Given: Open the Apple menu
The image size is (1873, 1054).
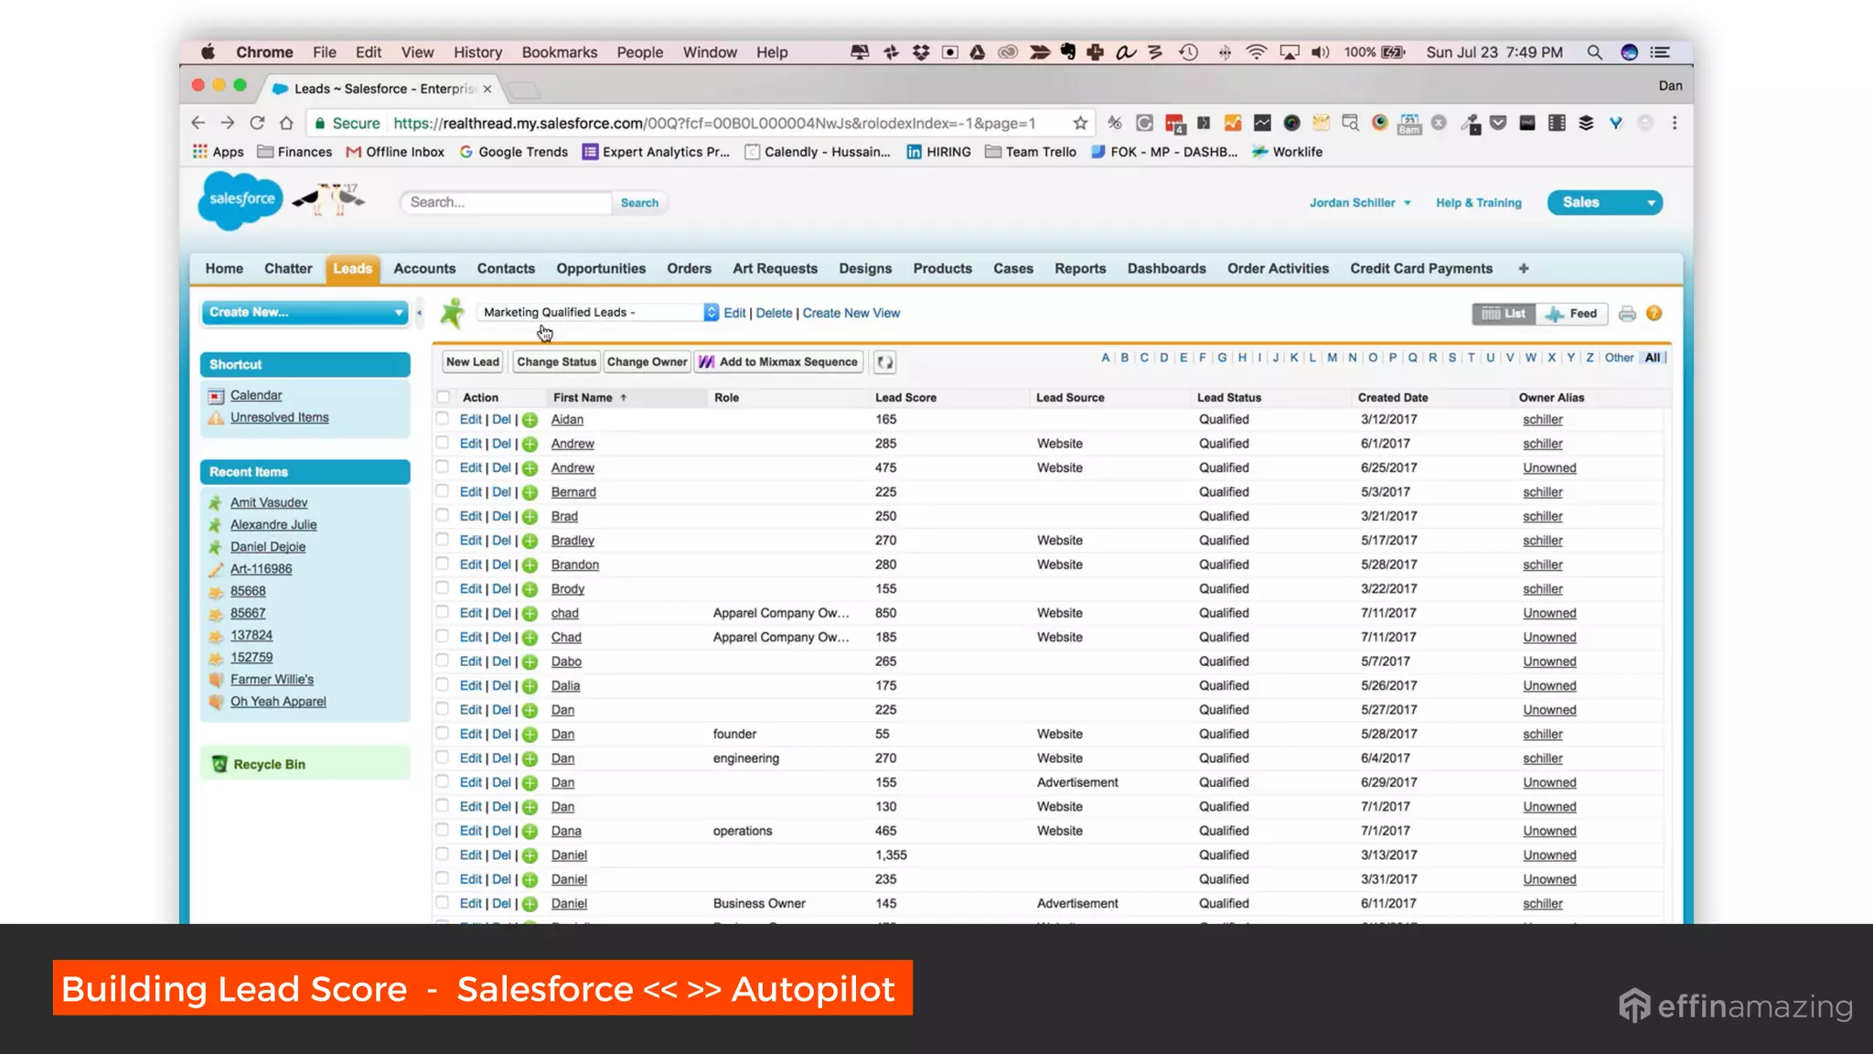Looking at the screenshot, I should (208, 52).
